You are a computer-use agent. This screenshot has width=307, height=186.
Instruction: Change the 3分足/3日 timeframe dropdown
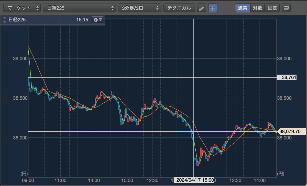click(139, 8)
